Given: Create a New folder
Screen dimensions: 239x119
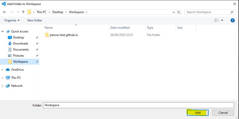Looking at the screenshot, I should [34, 20].
